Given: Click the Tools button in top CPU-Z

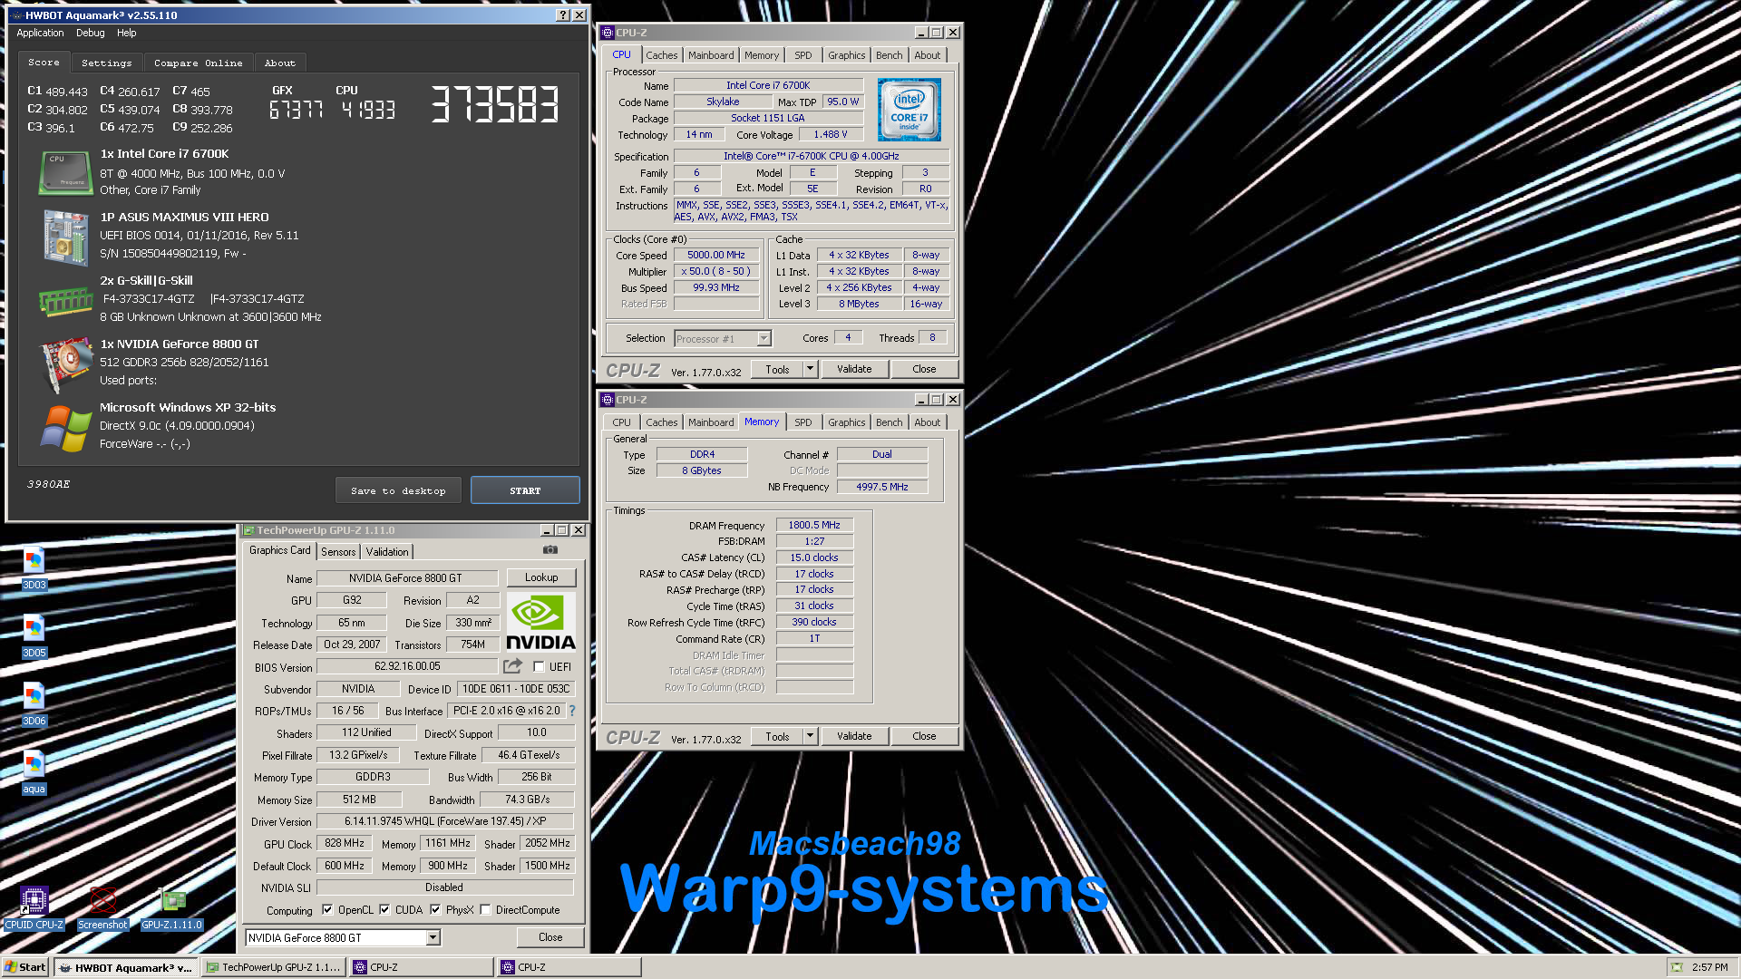Looking at the screenshot, I should pyautogui.click(x=777, y=369).
